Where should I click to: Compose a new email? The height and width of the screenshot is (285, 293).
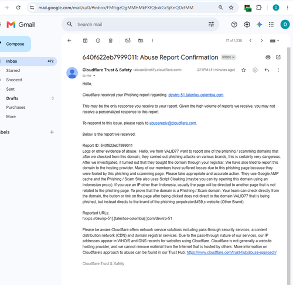pos(15,44)
